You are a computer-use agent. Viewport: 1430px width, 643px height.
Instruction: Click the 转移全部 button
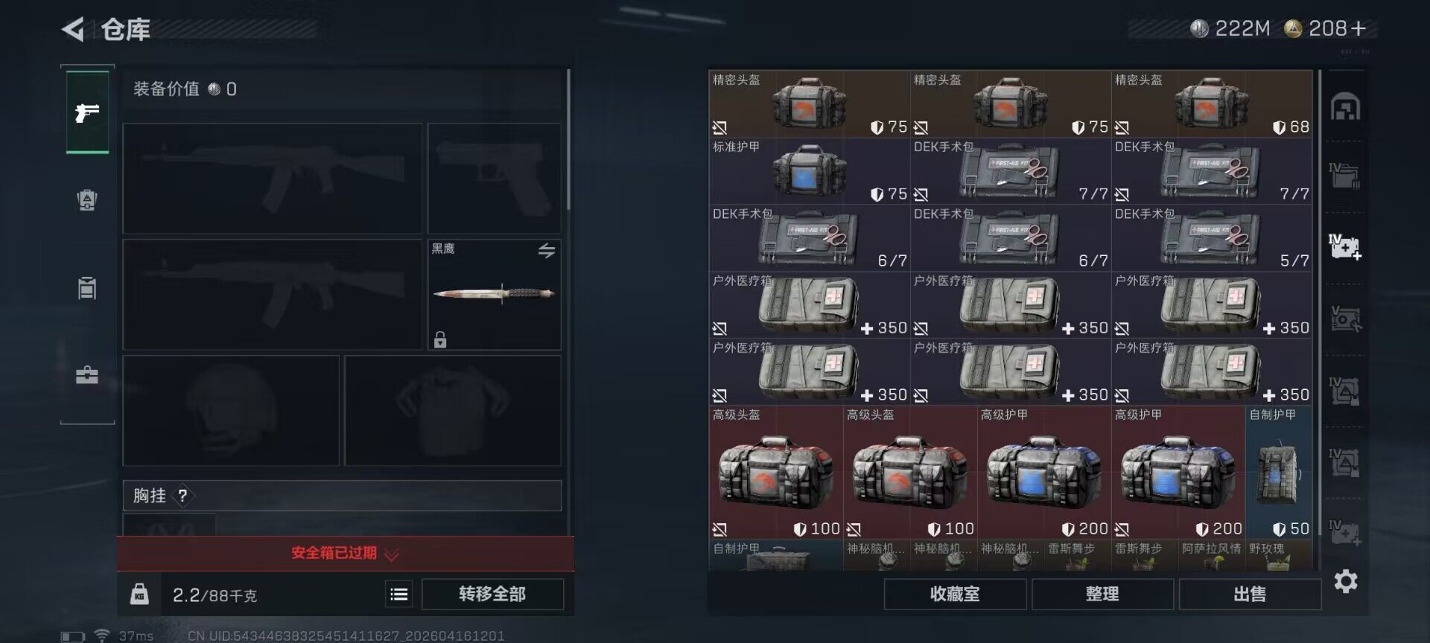tap(492, 594)
